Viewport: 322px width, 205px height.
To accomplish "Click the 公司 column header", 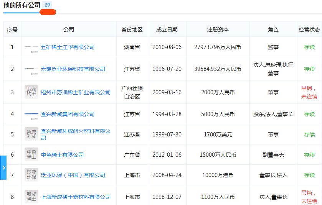I will click(69, 30).
